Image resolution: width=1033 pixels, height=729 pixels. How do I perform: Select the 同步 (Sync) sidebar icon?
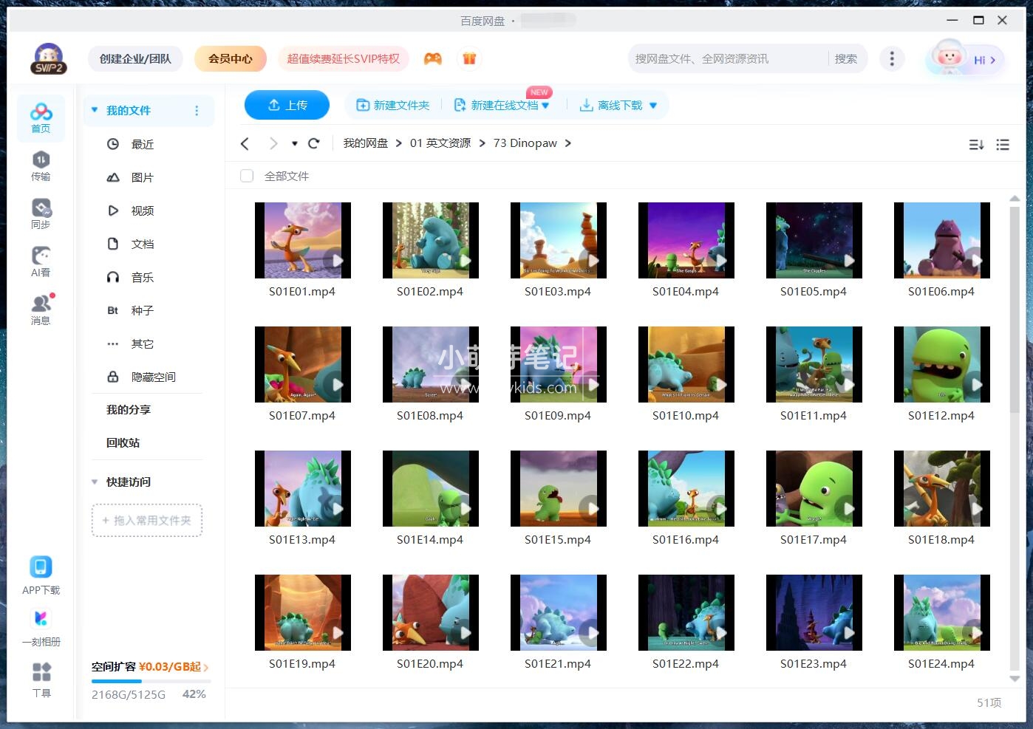(x=41, y=212)
